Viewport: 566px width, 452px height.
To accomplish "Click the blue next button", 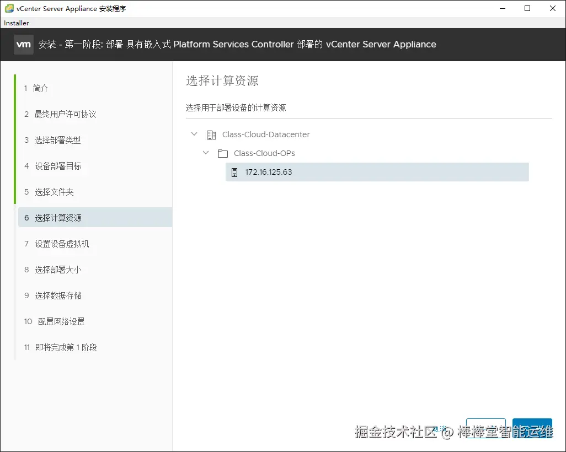I will [x=532, y=428].
